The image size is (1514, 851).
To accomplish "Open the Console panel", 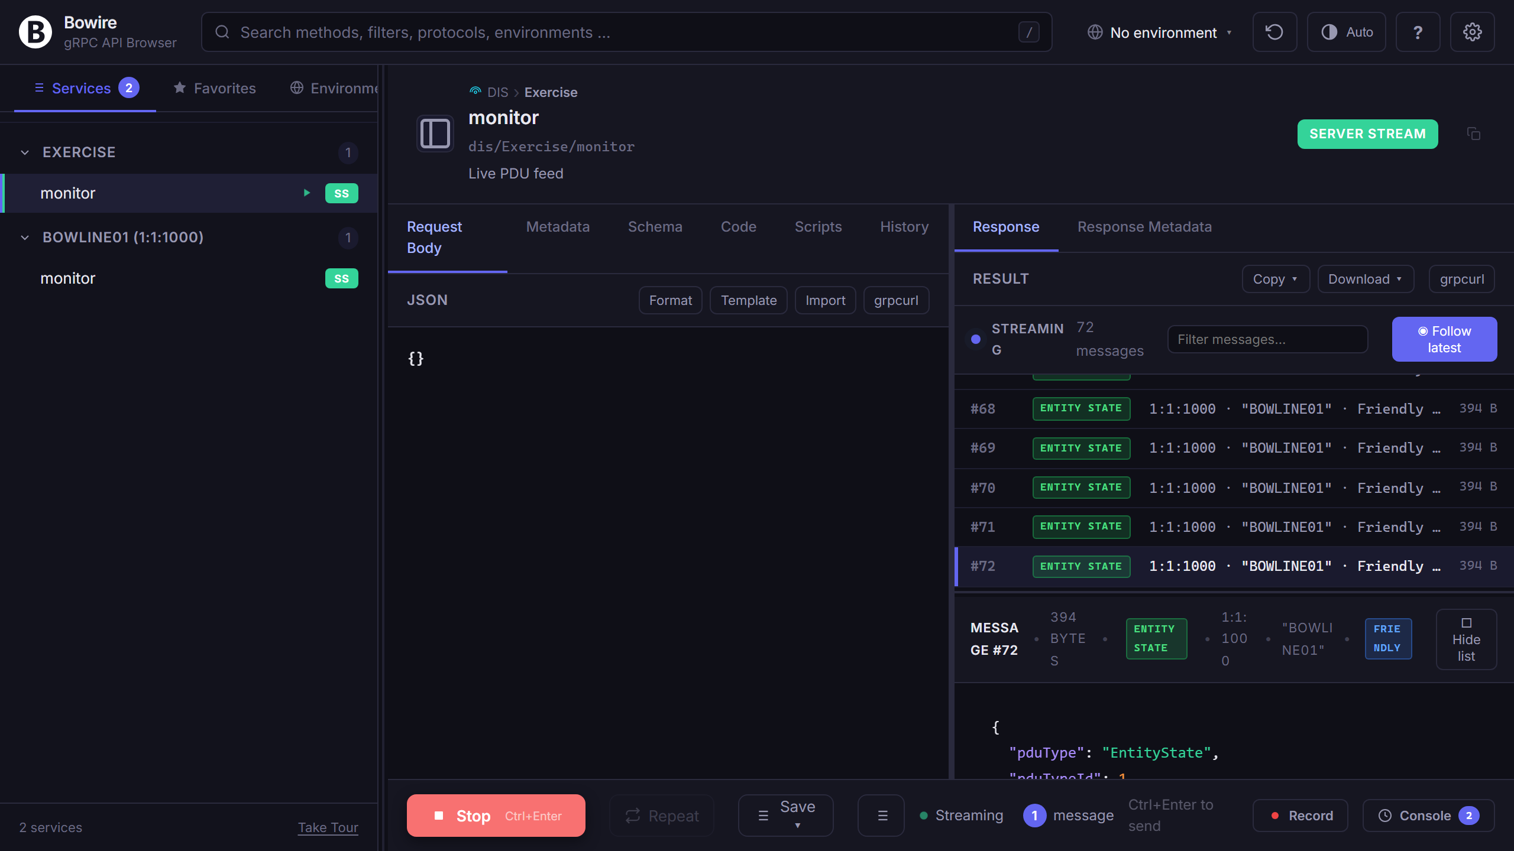I will click(x=1428, y=816).
